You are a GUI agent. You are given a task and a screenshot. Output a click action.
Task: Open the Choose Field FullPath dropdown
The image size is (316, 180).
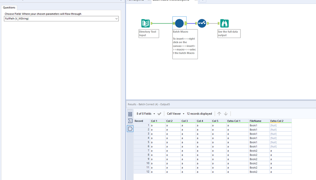pyautogui.click(x=116, y=19)
